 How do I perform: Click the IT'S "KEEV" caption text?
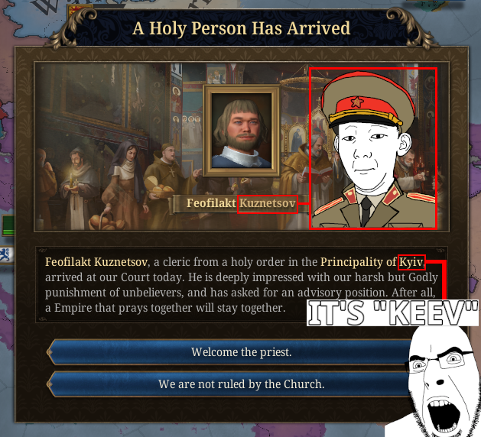[392, 313]
